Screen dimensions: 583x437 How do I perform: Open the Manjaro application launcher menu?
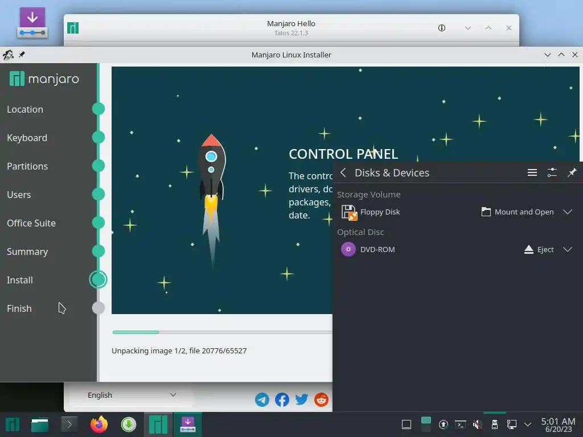(13, 424)
